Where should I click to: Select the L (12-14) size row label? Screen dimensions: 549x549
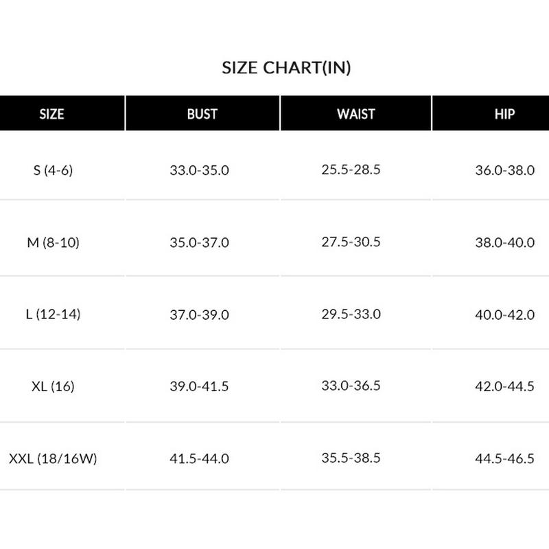pos(52,315)
